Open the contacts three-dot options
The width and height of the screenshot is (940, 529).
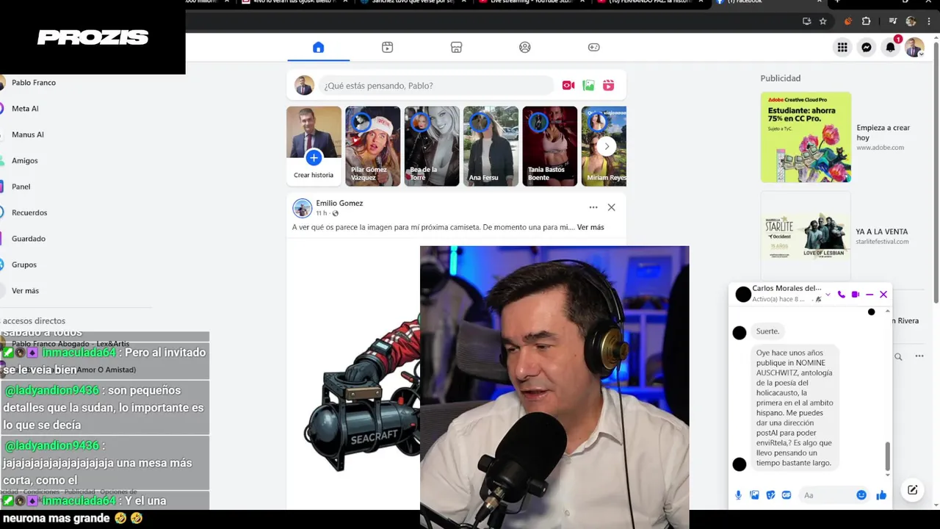[919, 356]
